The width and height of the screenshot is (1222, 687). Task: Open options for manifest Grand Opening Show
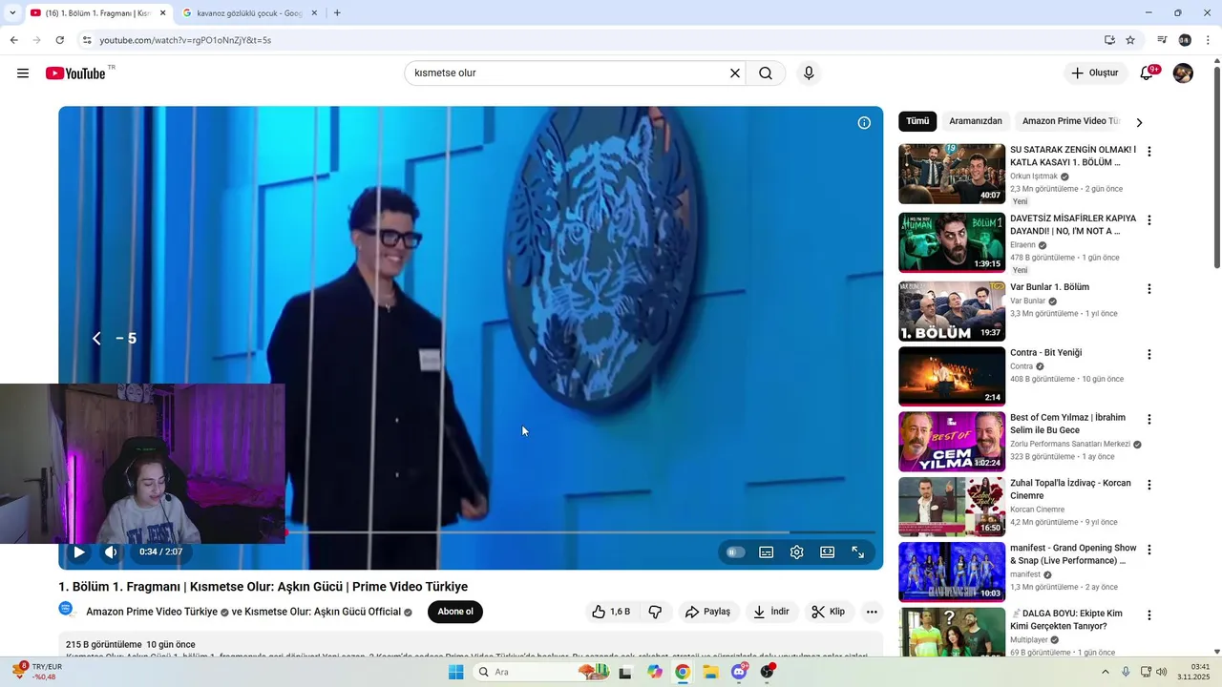pyautogui.click(x=1149, y=551)
